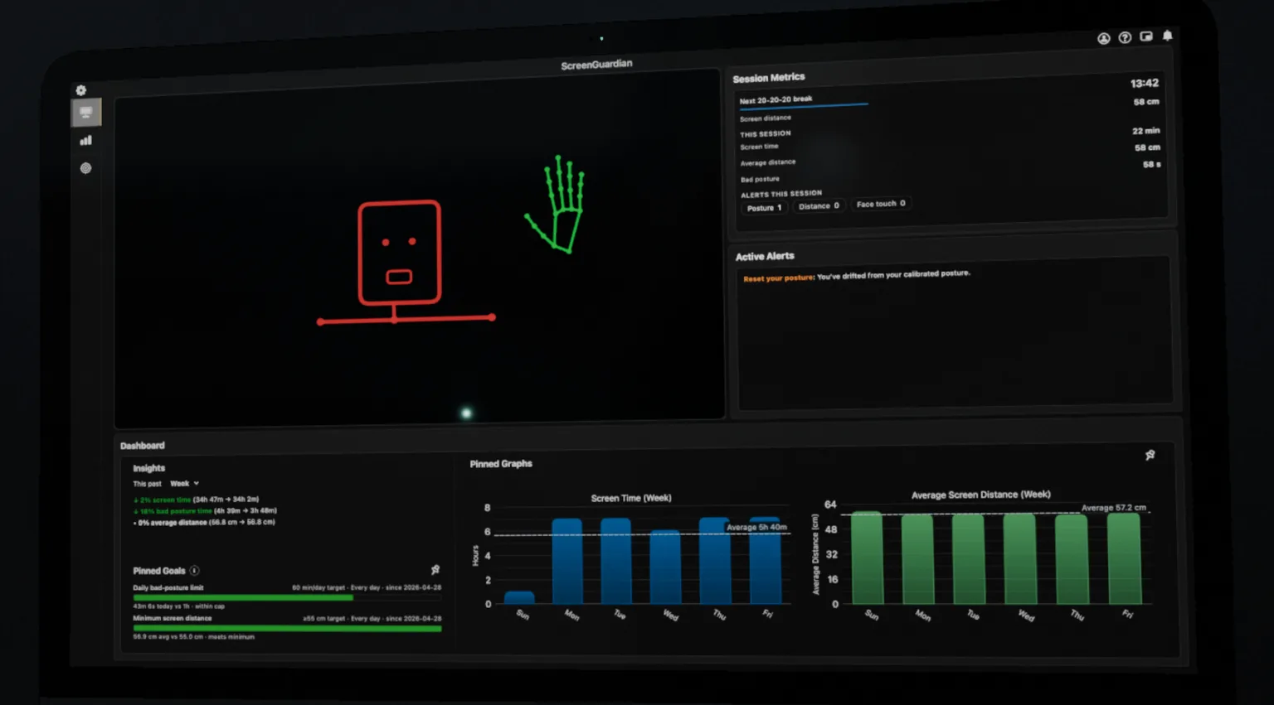The image size is (1274, 705).
Task: Click the 56.9 cm avg meets minimum status
Action: click(x=193, y=637)
